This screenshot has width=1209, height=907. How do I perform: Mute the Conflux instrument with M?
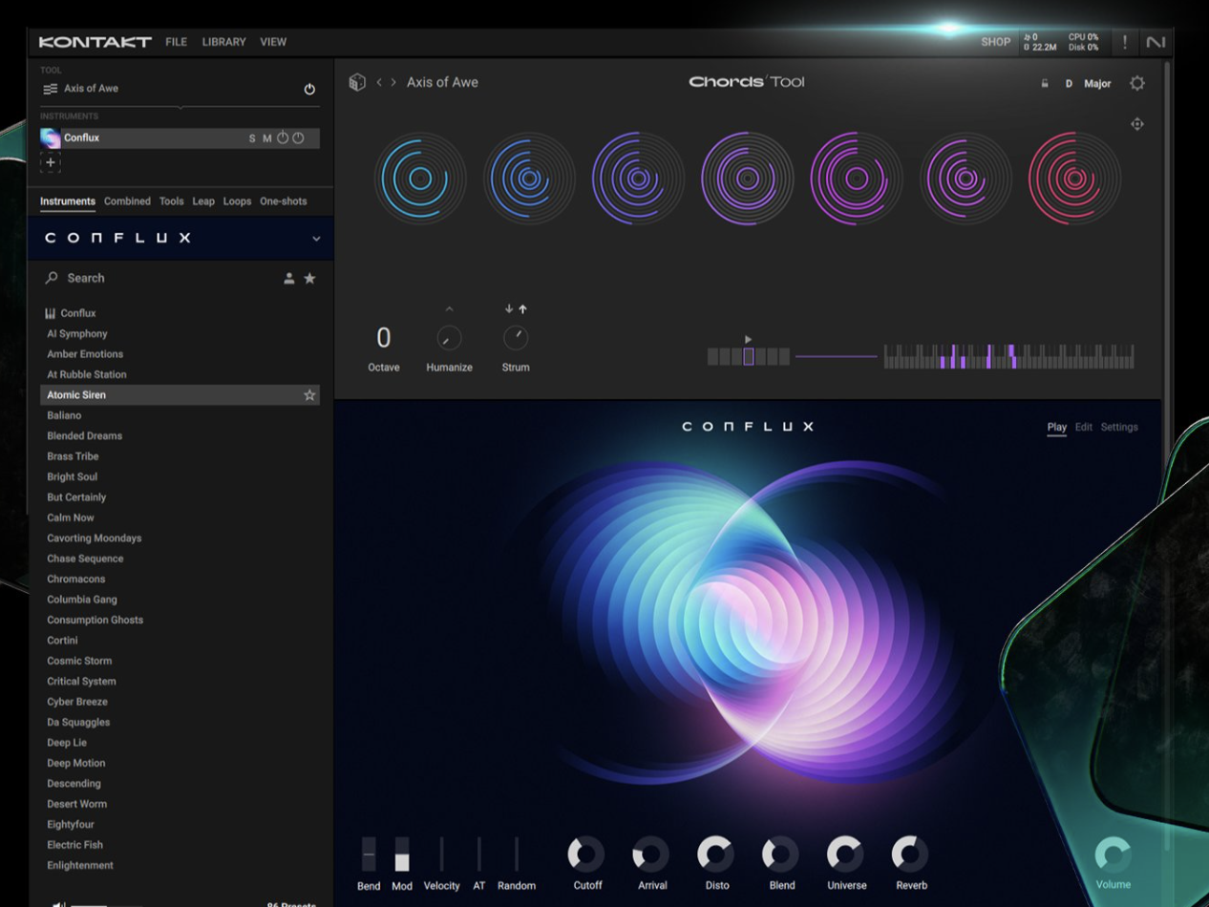coord(267,138)
